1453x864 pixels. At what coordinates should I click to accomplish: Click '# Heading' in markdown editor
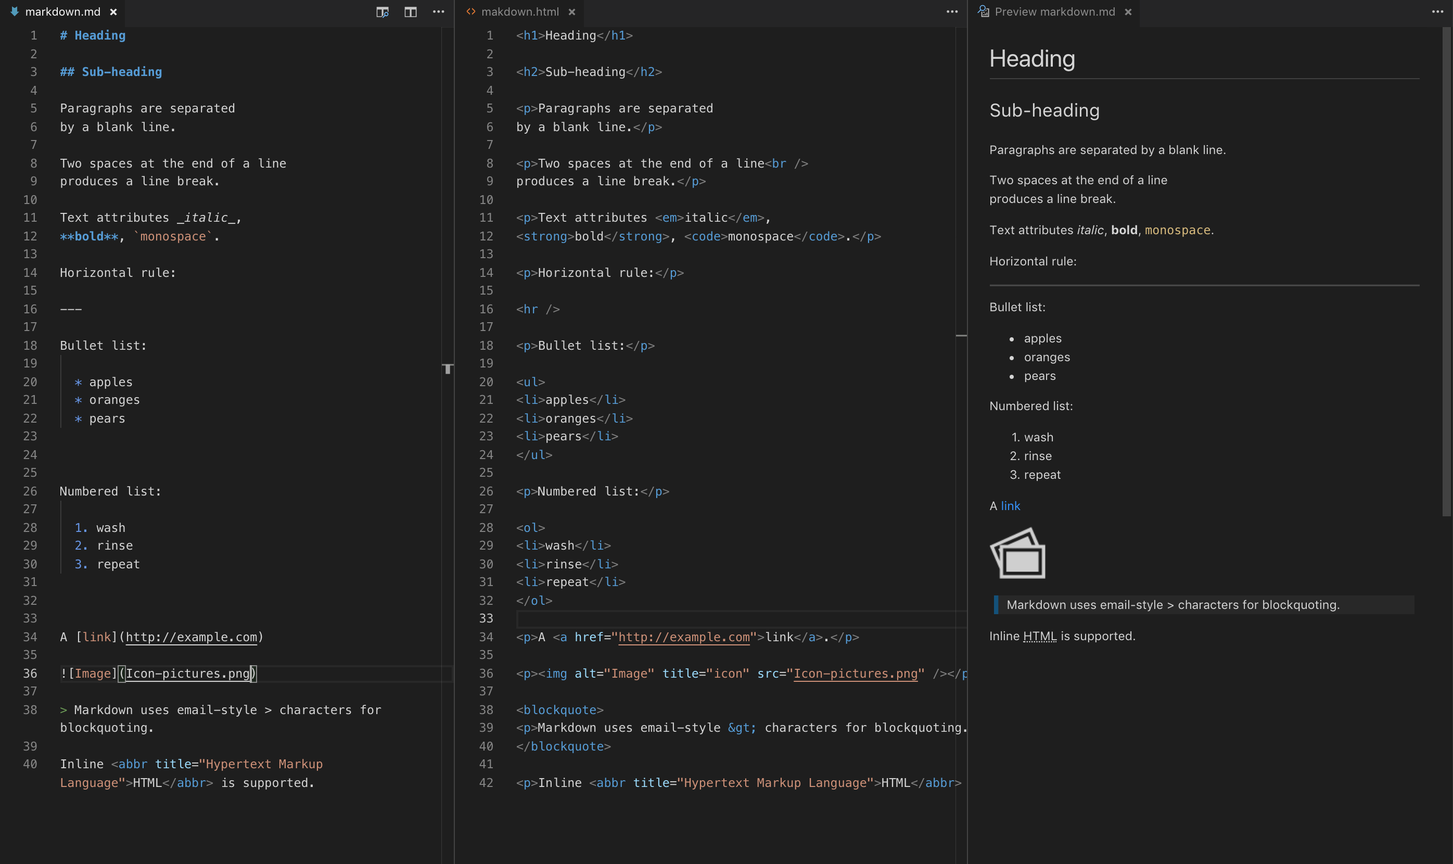point(93,35)
